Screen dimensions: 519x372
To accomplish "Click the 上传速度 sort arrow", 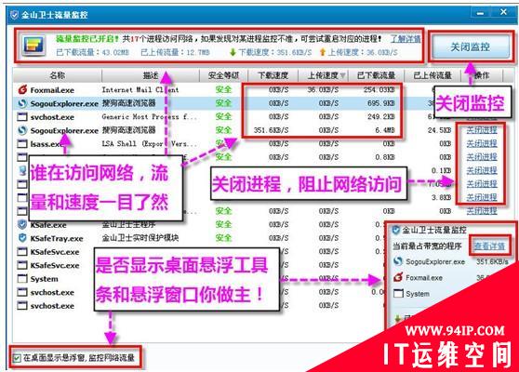I will 342,75.
